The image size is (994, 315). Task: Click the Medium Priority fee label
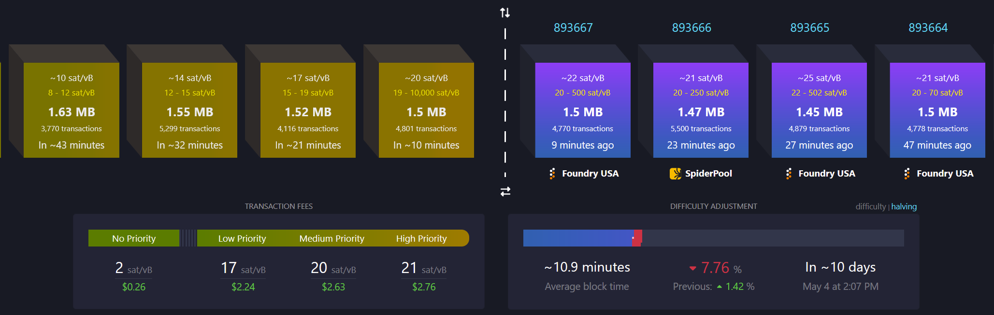331,238
